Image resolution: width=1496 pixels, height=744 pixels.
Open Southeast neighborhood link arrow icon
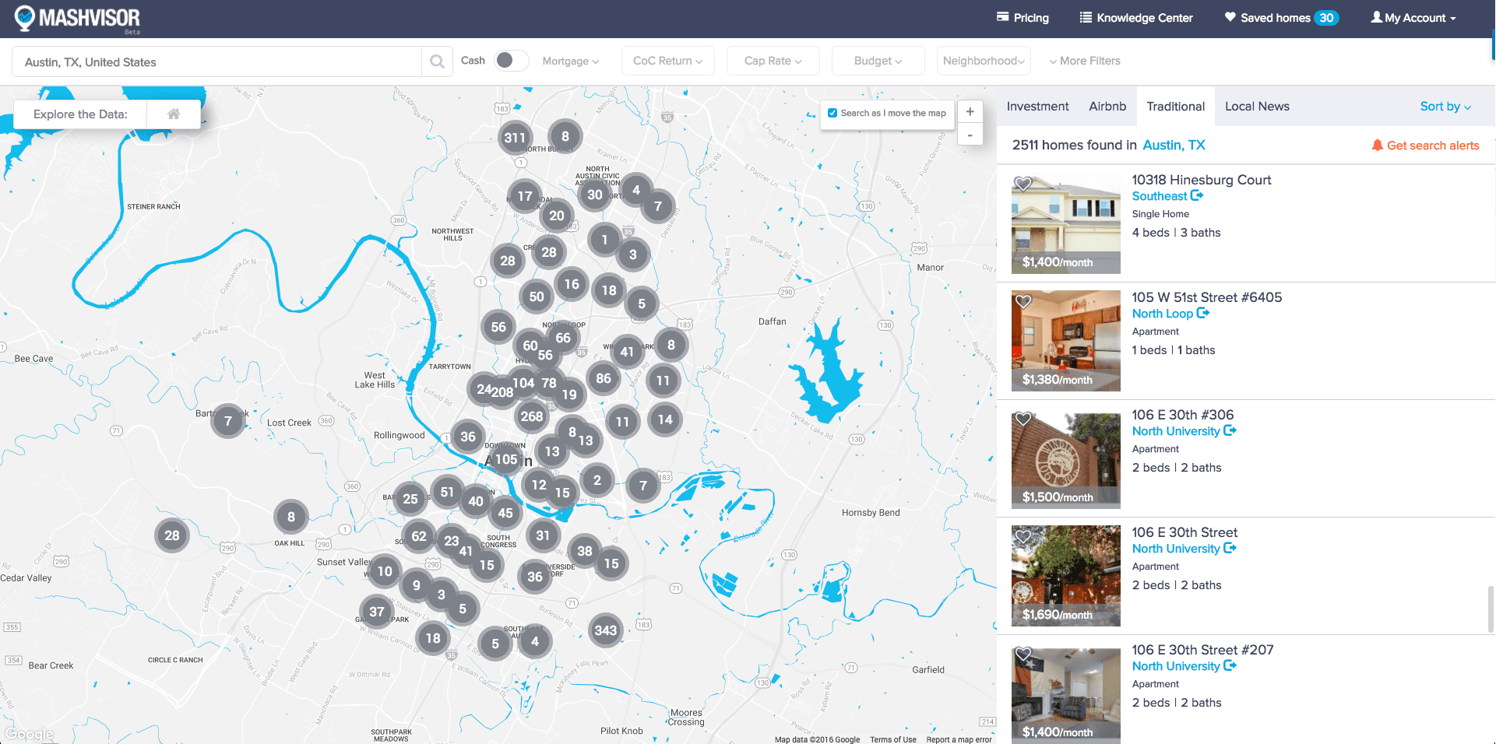[x=1197, y=196]
